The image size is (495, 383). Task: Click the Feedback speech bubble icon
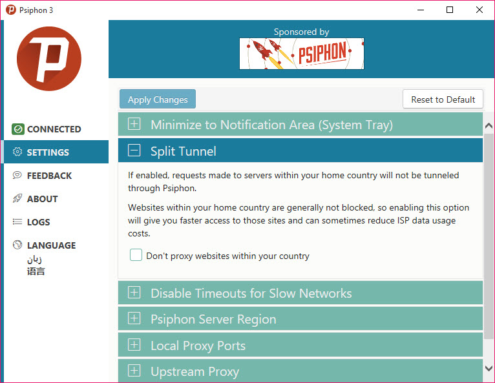pos(17,175)
